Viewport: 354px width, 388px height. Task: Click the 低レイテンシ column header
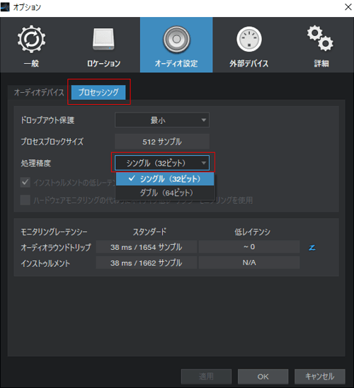(253, 232)
